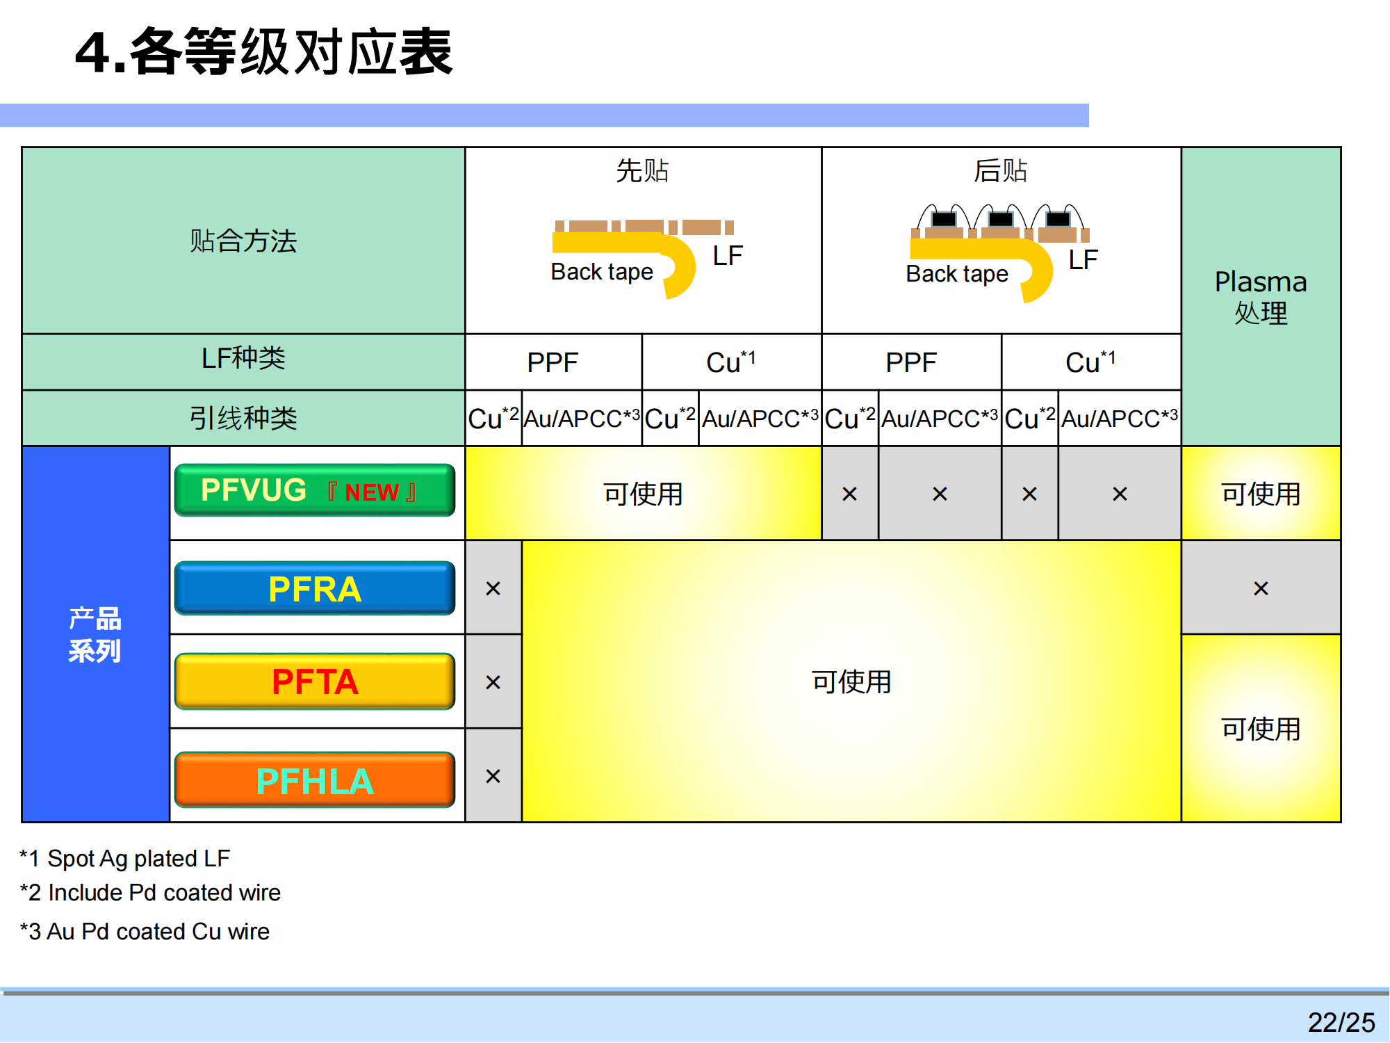Screen dimensions: 1390x1043
Task: Select the 贴合方法 header cell
Action: point(243,241)
